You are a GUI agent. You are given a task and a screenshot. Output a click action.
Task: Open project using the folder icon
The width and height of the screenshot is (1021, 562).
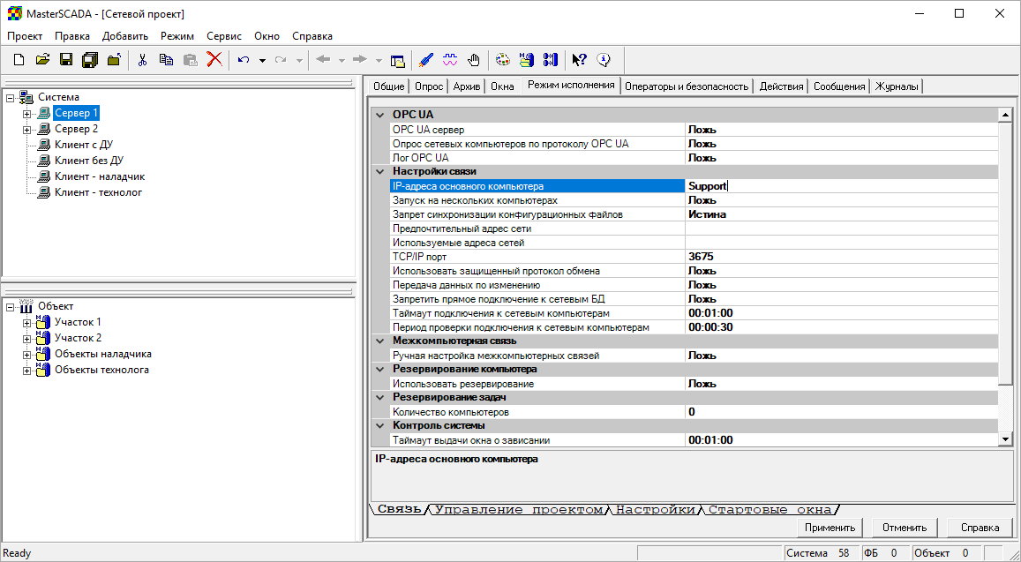point(42,60)
